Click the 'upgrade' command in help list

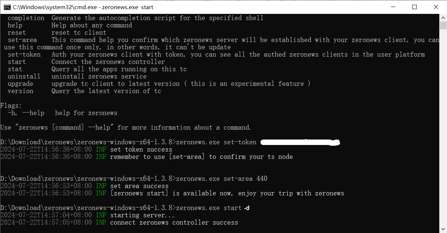point(20,84)
